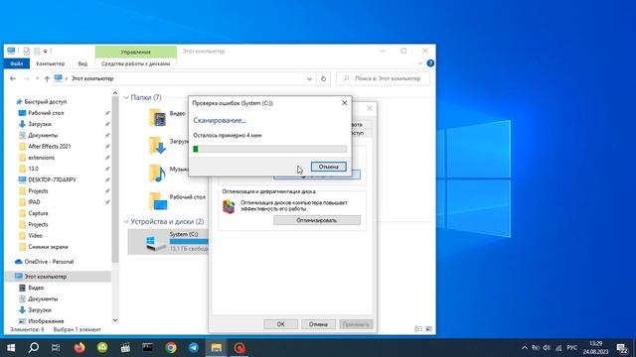This screenshot has width=636, height=357.
Task: Open the black terminal icon on taskbar
Action: coord(148,348)
